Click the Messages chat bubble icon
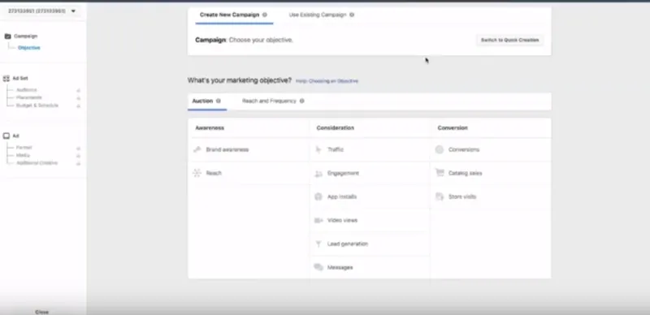This screenshot has width=650, height=315. (318, 267)
